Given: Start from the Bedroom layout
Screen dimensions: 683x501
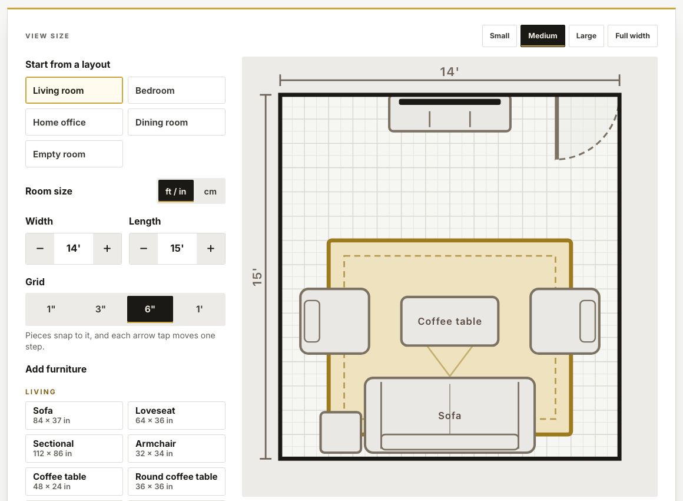Looking at the screenshot, I should click(x=177, y=90).
